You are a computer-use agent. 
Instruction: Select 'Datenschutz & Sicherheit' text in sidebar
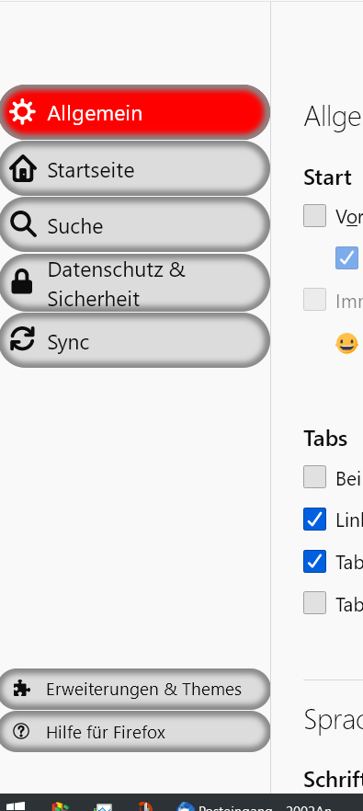[117, 284]
